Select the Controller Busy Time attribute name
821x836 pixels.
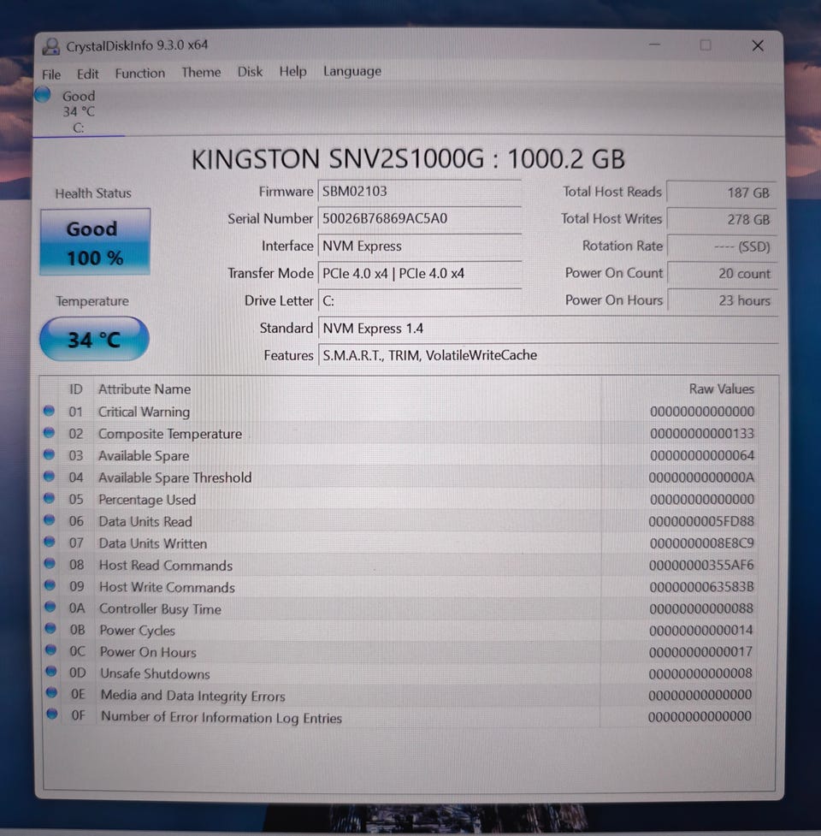[x=161, y=609]
